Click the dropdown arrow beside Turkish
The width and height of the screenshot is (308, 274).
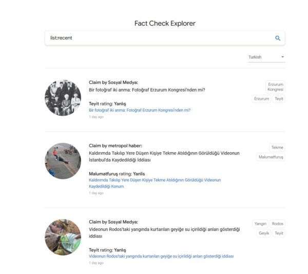point(282,57)
